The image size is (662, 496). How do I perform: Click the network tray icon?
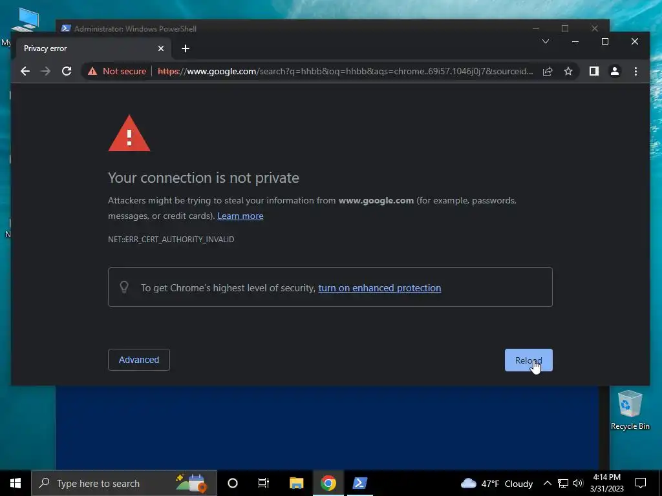click(563, 483)
